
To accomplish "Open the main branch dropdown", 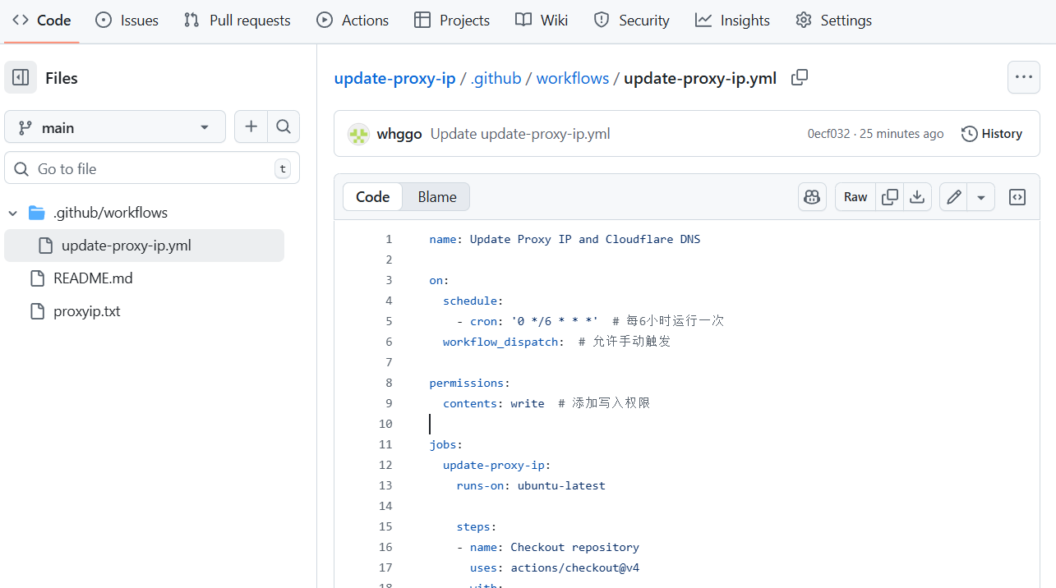I will (x=115, y=127).
